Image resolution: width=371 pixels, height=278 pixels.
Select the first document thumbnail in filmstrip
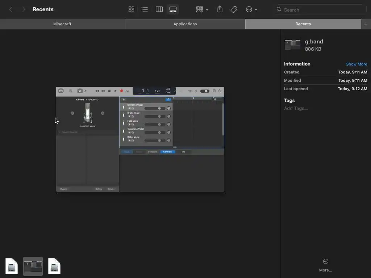point(12,266)
